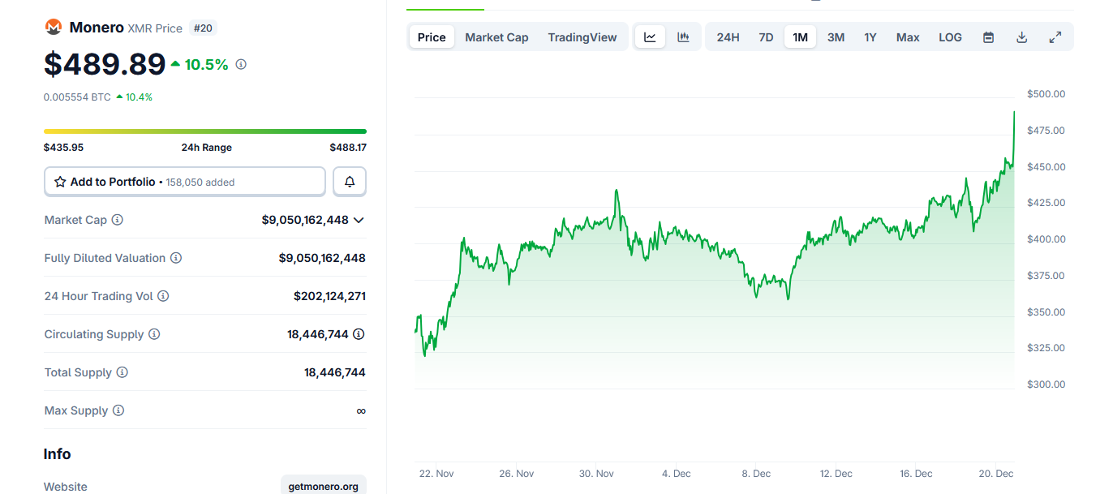This screenshot has width=1113, height=494.
Task: Select the Market Cap chart tab
Action: [x=496, y=37]
